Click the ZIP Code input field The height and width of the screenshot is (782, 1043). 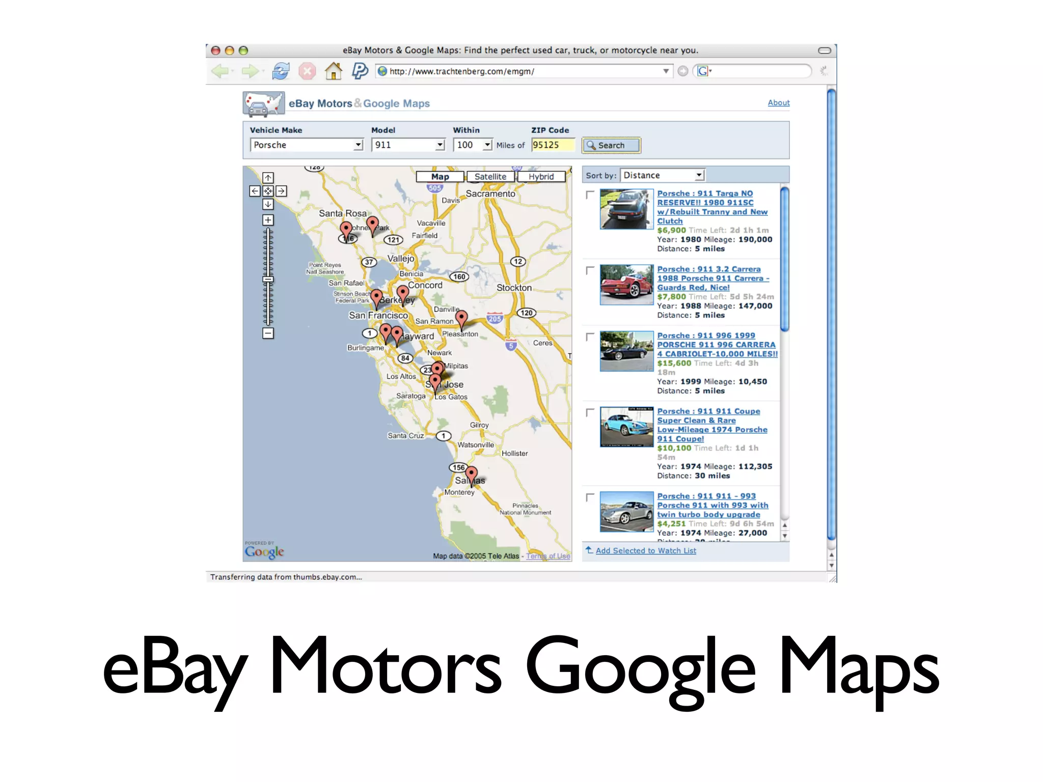553,145
